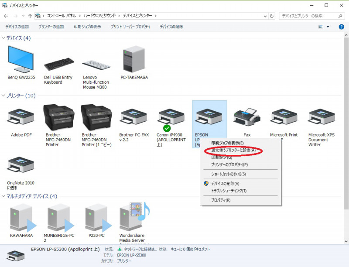This screenshot has width=349, height=267.
Task: Click プリント サーバー プロパティ in the toolbar
Action: point(130,27)
